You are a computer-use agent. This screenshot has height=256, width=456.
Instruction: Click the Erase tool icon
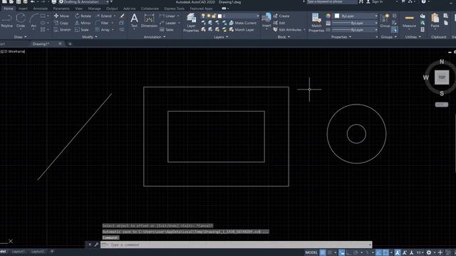[122, 16]
